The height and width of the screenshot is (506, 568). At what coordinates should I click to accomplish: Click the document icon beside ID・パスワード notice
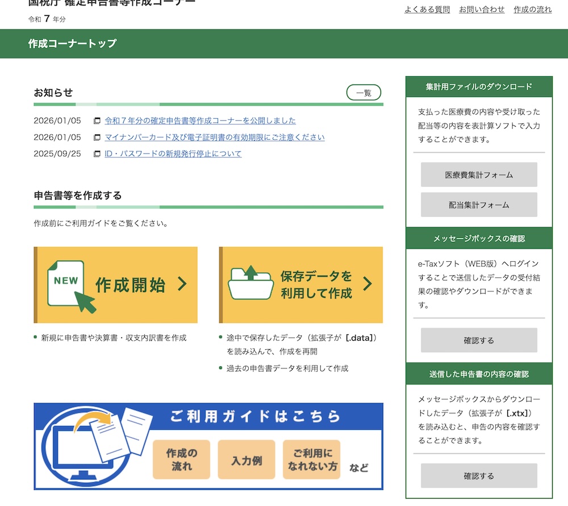pos(98,153)
